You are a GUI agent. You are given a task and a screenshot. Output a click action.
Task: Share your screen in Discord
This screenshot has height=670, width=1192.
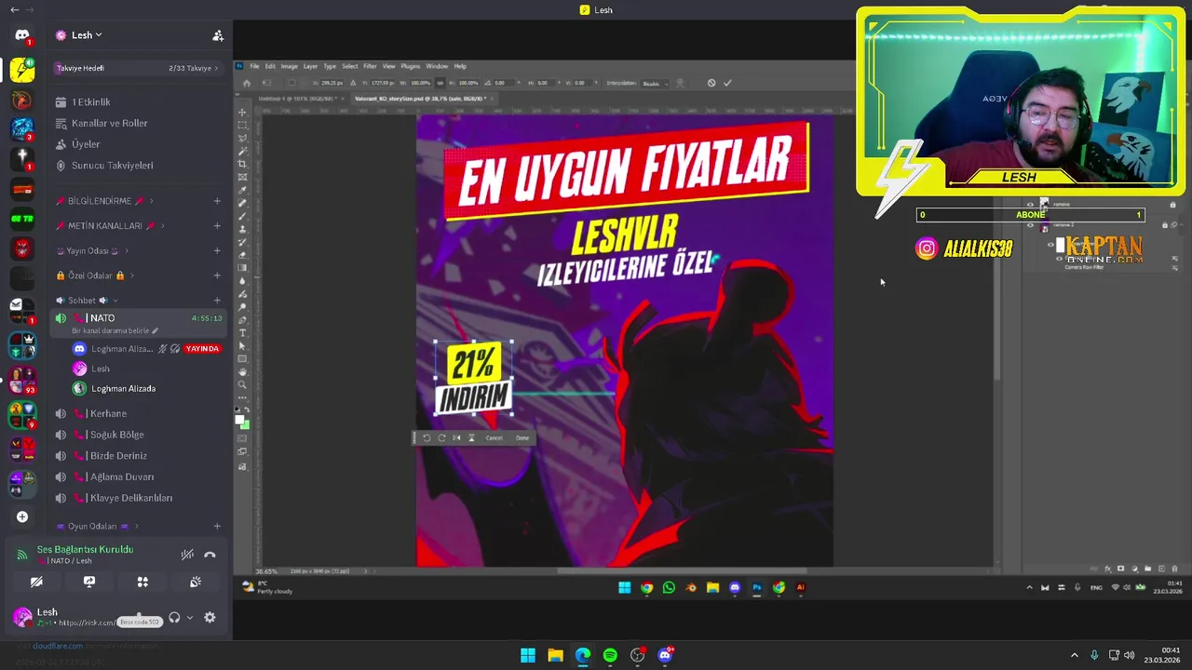click(89, 582)
